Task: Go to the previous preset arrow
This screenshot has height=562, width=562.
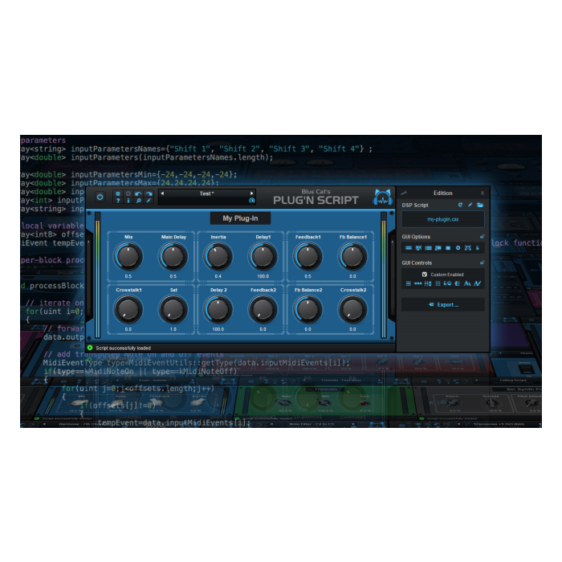Action: 162,193
